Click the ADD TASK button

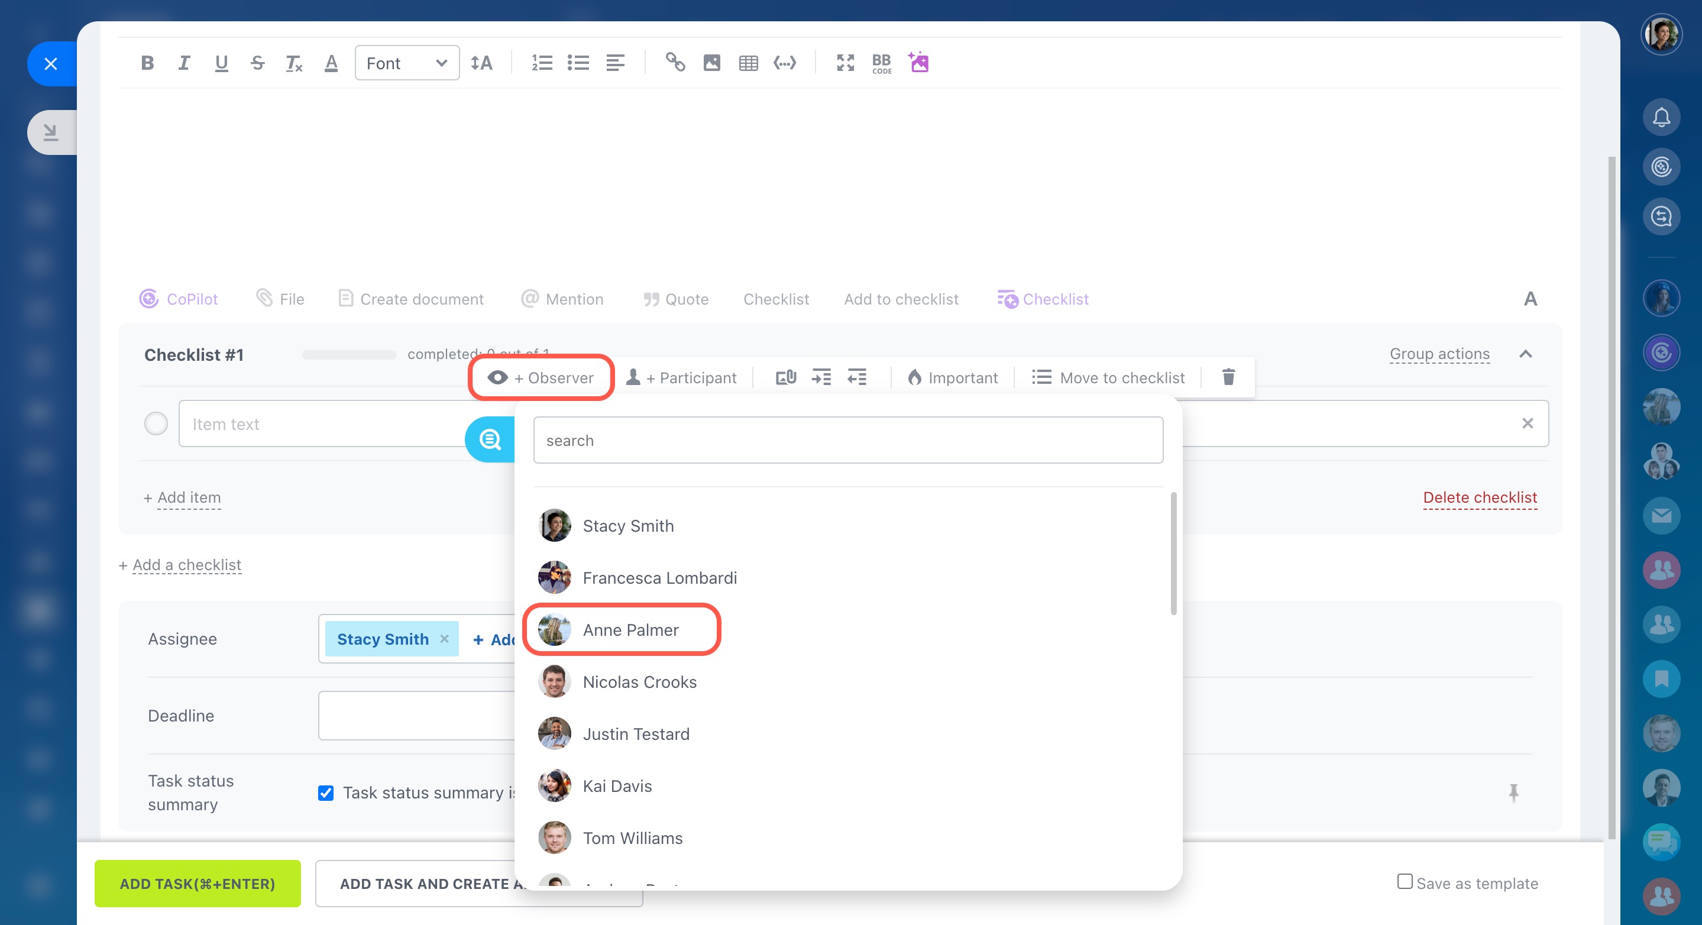pos(197,884)
